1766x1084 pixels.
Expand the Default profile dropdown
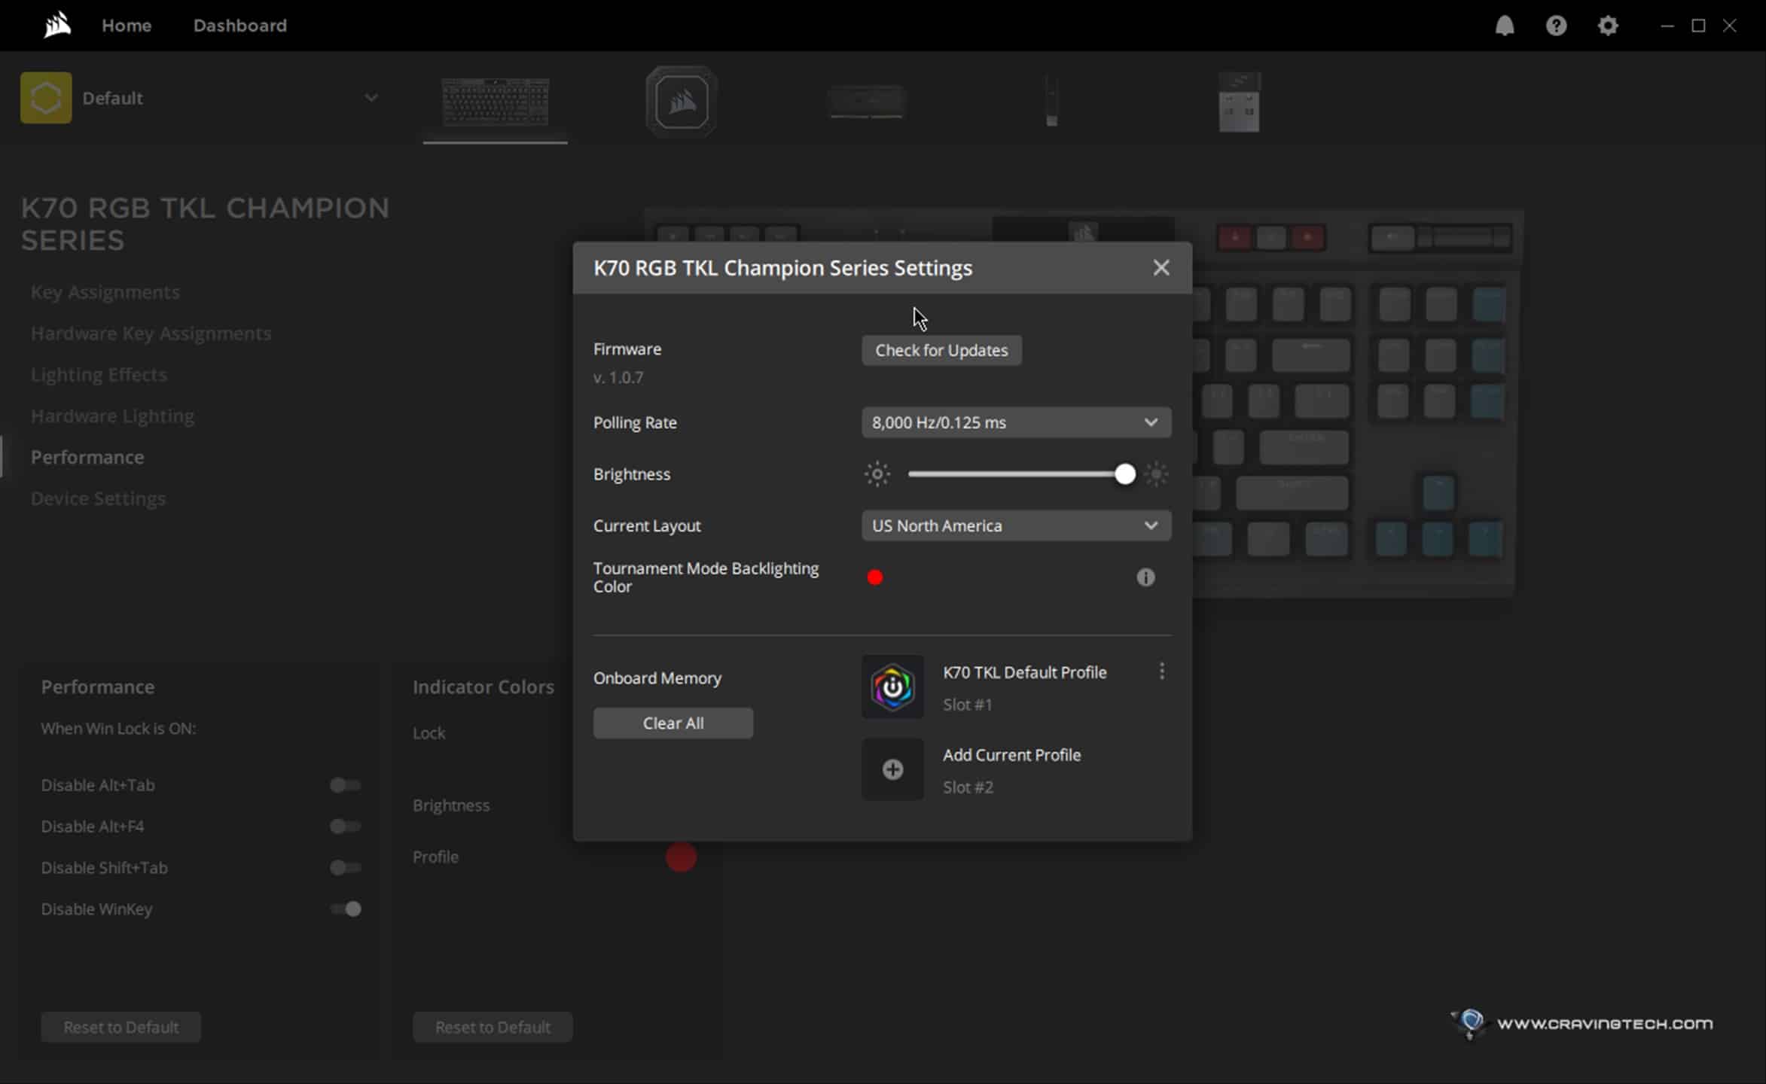click(371, 98)
